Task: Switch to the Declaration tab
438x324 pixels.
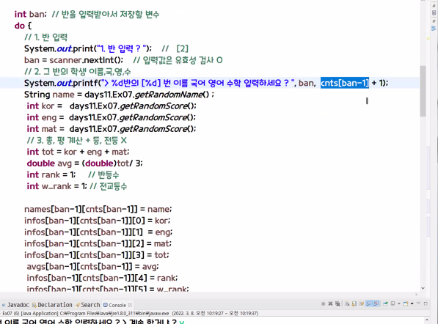Action: (52, 305)
